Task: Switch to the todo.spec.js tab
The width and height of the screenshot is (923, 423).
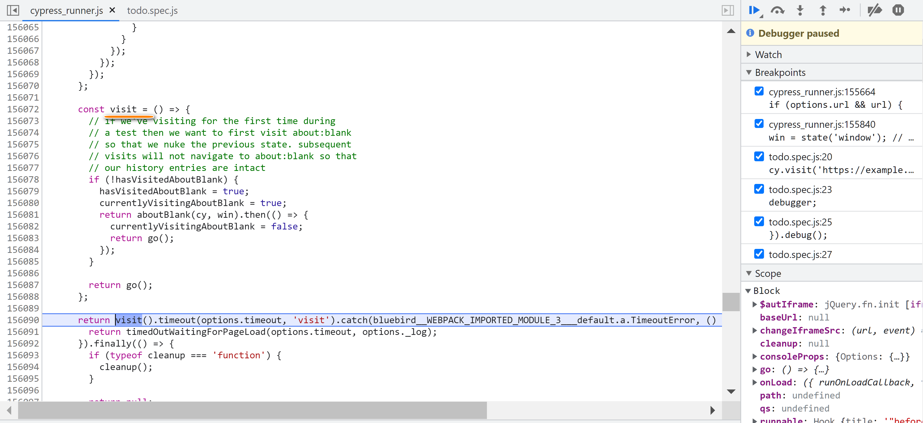Action: pyautogui.click(x=152, y=10)
